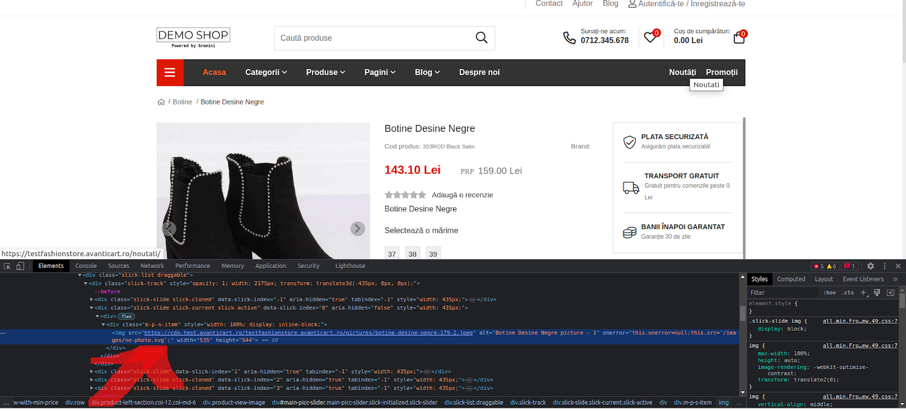The image size is (906, 411).
Task: Click the user account icon
Action: tap(632, 4)
